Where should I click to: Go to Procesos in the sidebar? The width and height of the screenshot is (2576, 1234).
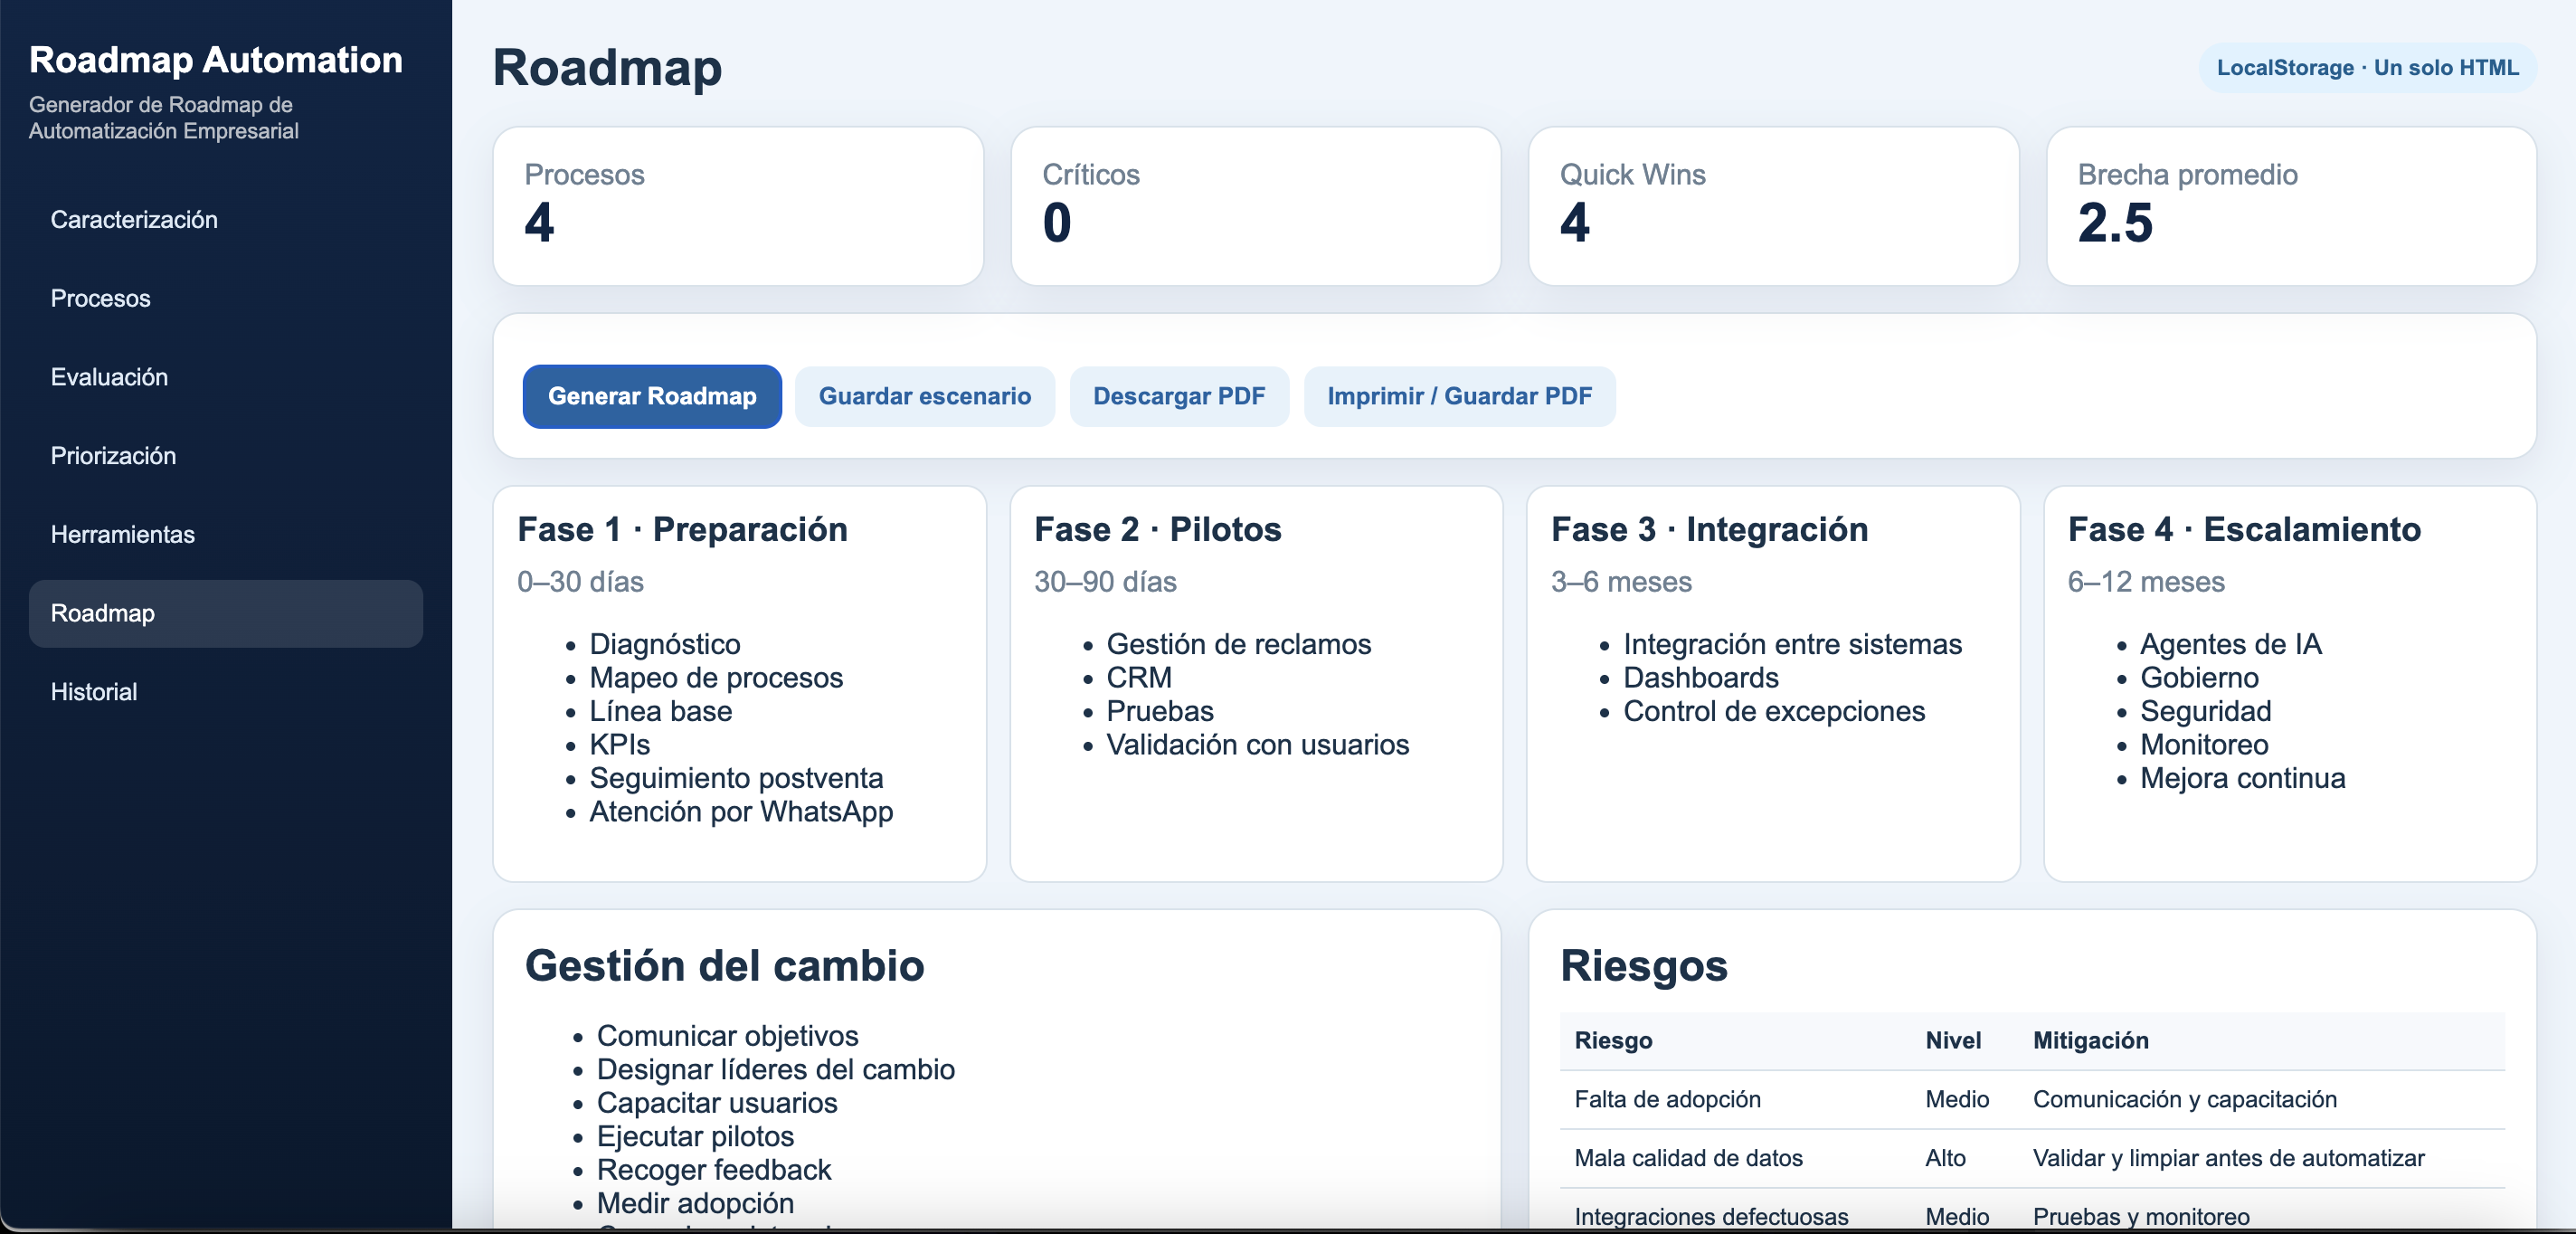tap(225, 299)
